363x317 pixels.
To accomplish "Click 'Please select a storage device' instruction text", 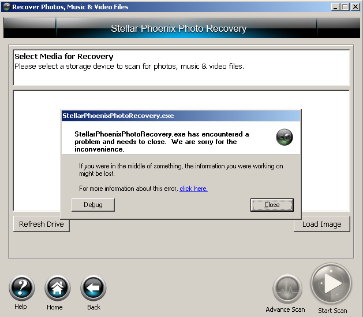I will tap(129, 67).
